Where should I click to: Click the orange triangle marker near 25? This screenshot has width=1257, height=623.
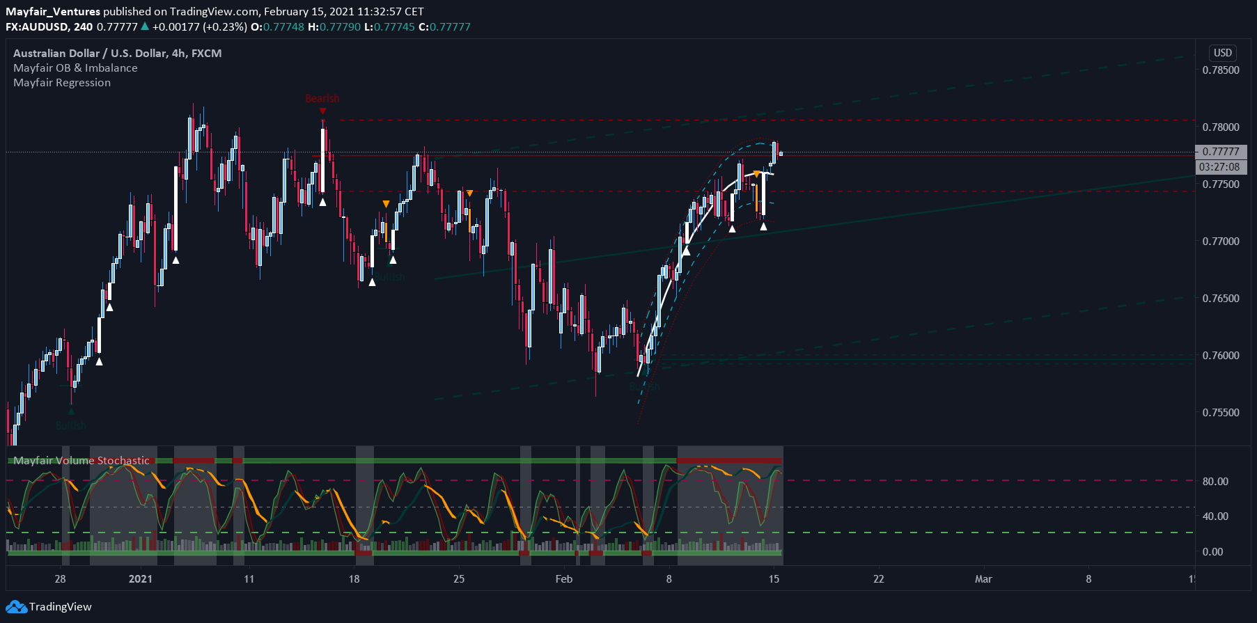click(x=470, y=193)
